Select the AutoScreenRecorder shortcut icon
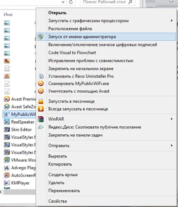 pos(7,175)
